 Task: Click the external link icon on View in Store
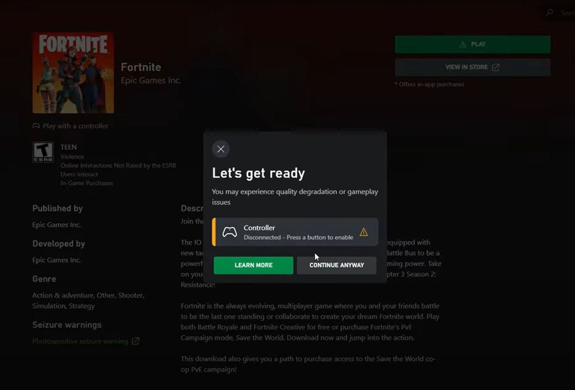pyautogui.click(x=495, y=67)
